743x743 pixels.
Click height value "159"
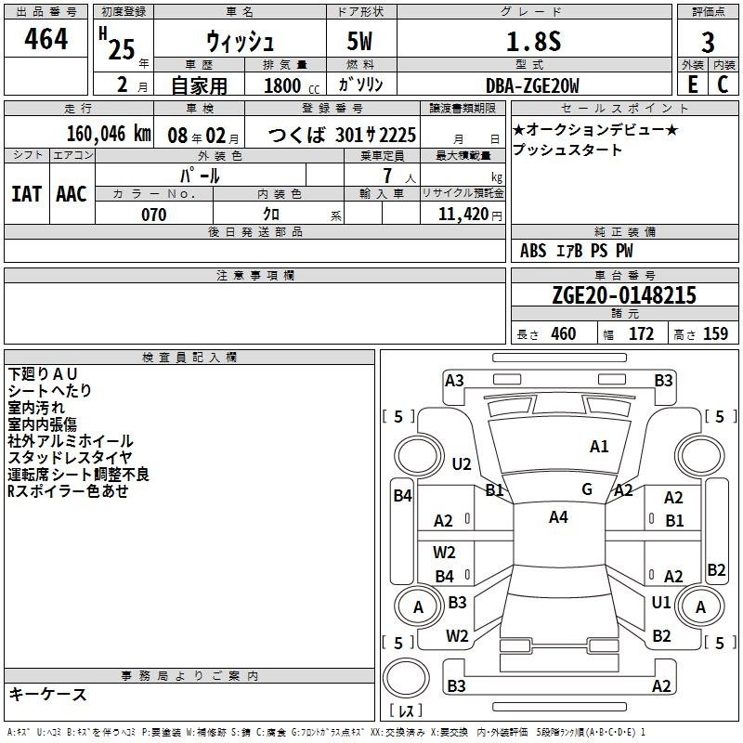point(715,333)
